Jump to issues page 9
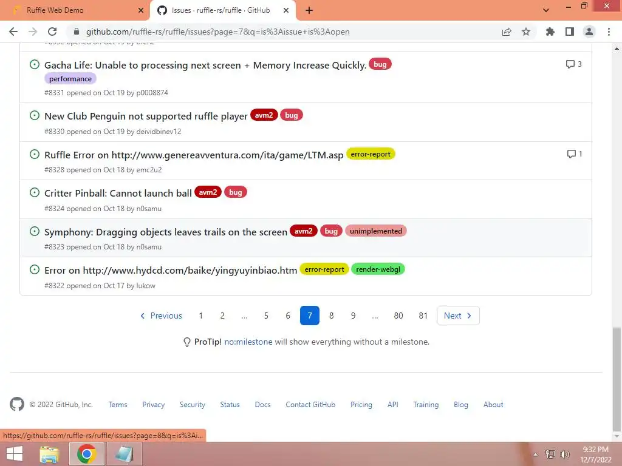Screen dimensions: 622x466 [353, 316]
